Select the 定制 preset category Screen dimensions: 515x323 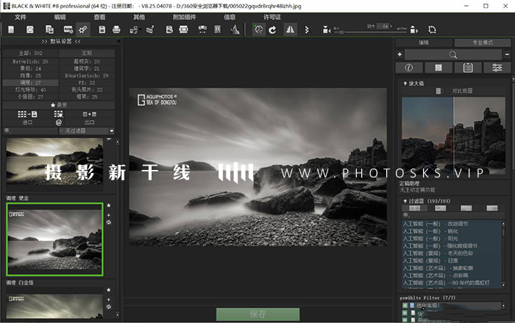pyautogui.click(x=87, y=53)
